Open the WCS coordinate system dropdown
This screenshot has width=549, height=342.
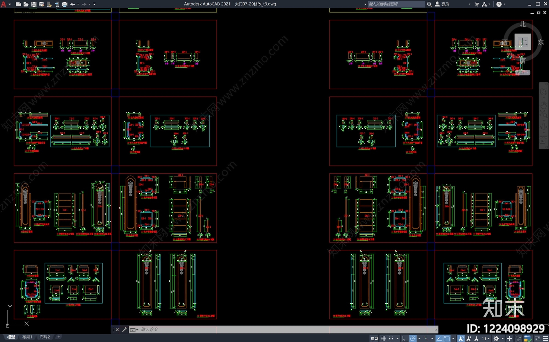click(x=522, y=72)
